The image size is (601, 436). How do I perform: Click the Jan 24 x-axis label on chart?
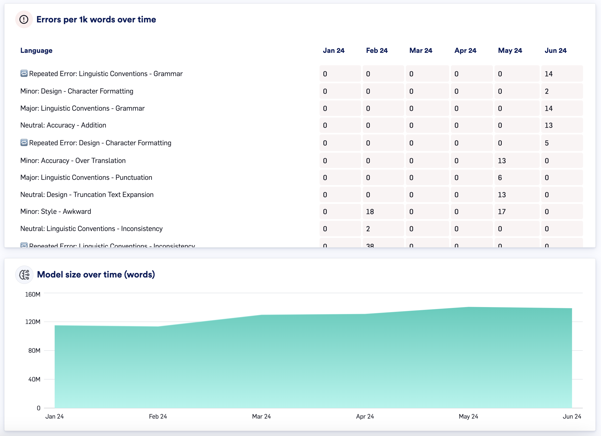click(x=54, y=416)
